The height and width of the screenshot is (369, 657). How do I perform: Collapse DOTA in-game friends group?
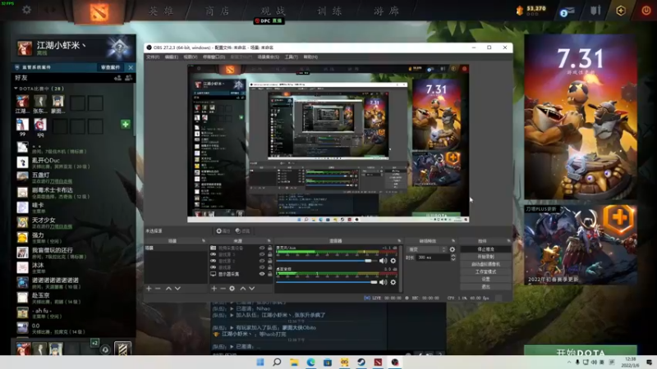point(16,89)
